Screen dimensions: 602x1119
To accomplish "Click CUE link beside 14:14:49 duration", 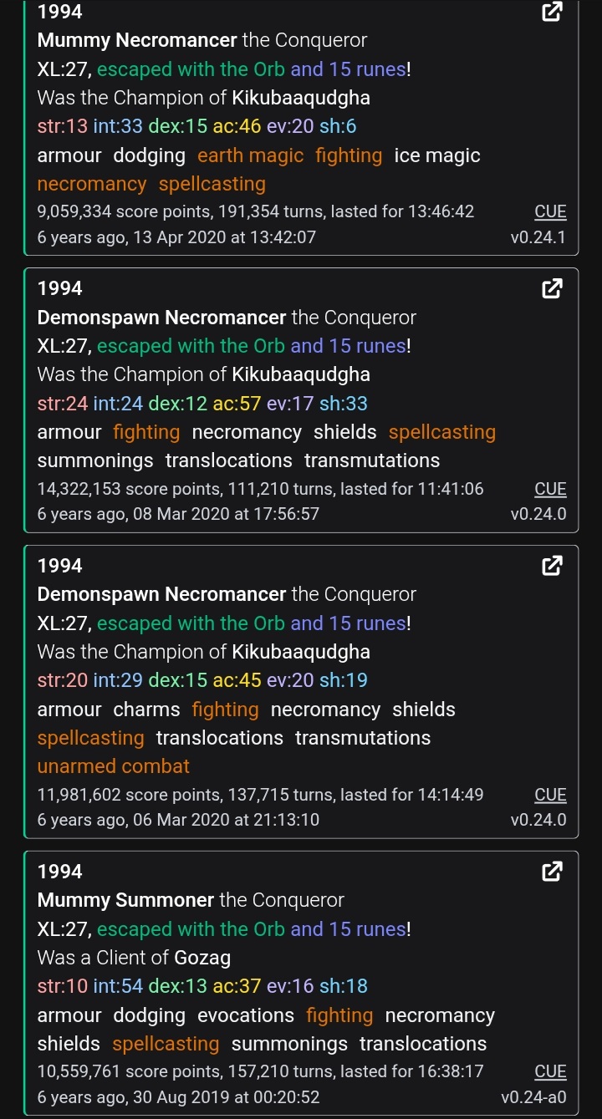I will click(x=550, y=795).
